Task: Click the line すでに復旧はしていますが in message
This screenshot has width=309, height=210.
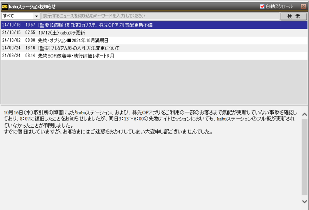Action: pos(108,132)
